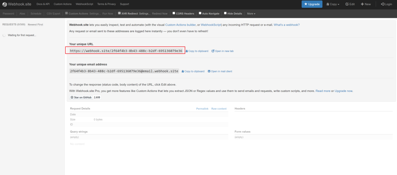Enable the Custom Actions checkbox
The width and height of the screenshot is (397, 175).
pos(66,14)
